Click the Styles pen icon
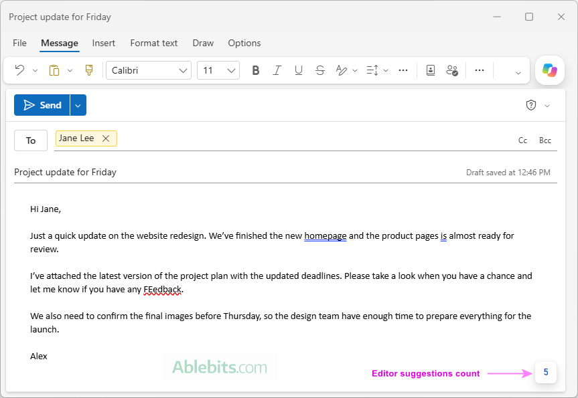Viewport: 578px width, 398px height. coord(342,70)
